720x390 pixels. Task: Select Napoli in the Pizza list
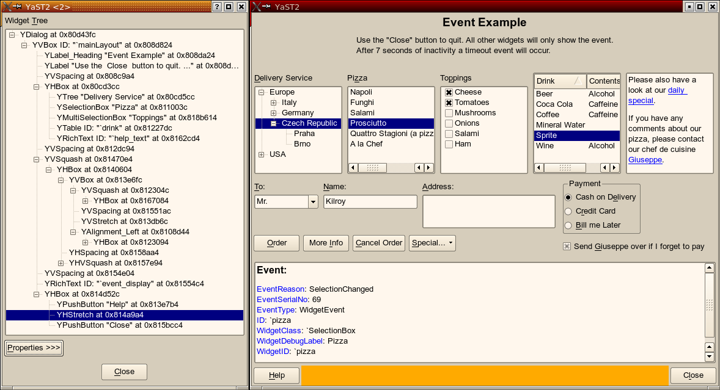361,92
